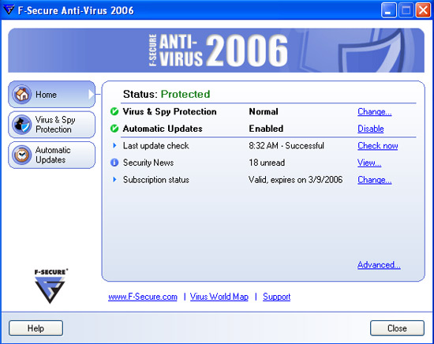The height and width of the screenshot is (344, 434).
Task: Check now for updates
Action: (x=378, y=146)
